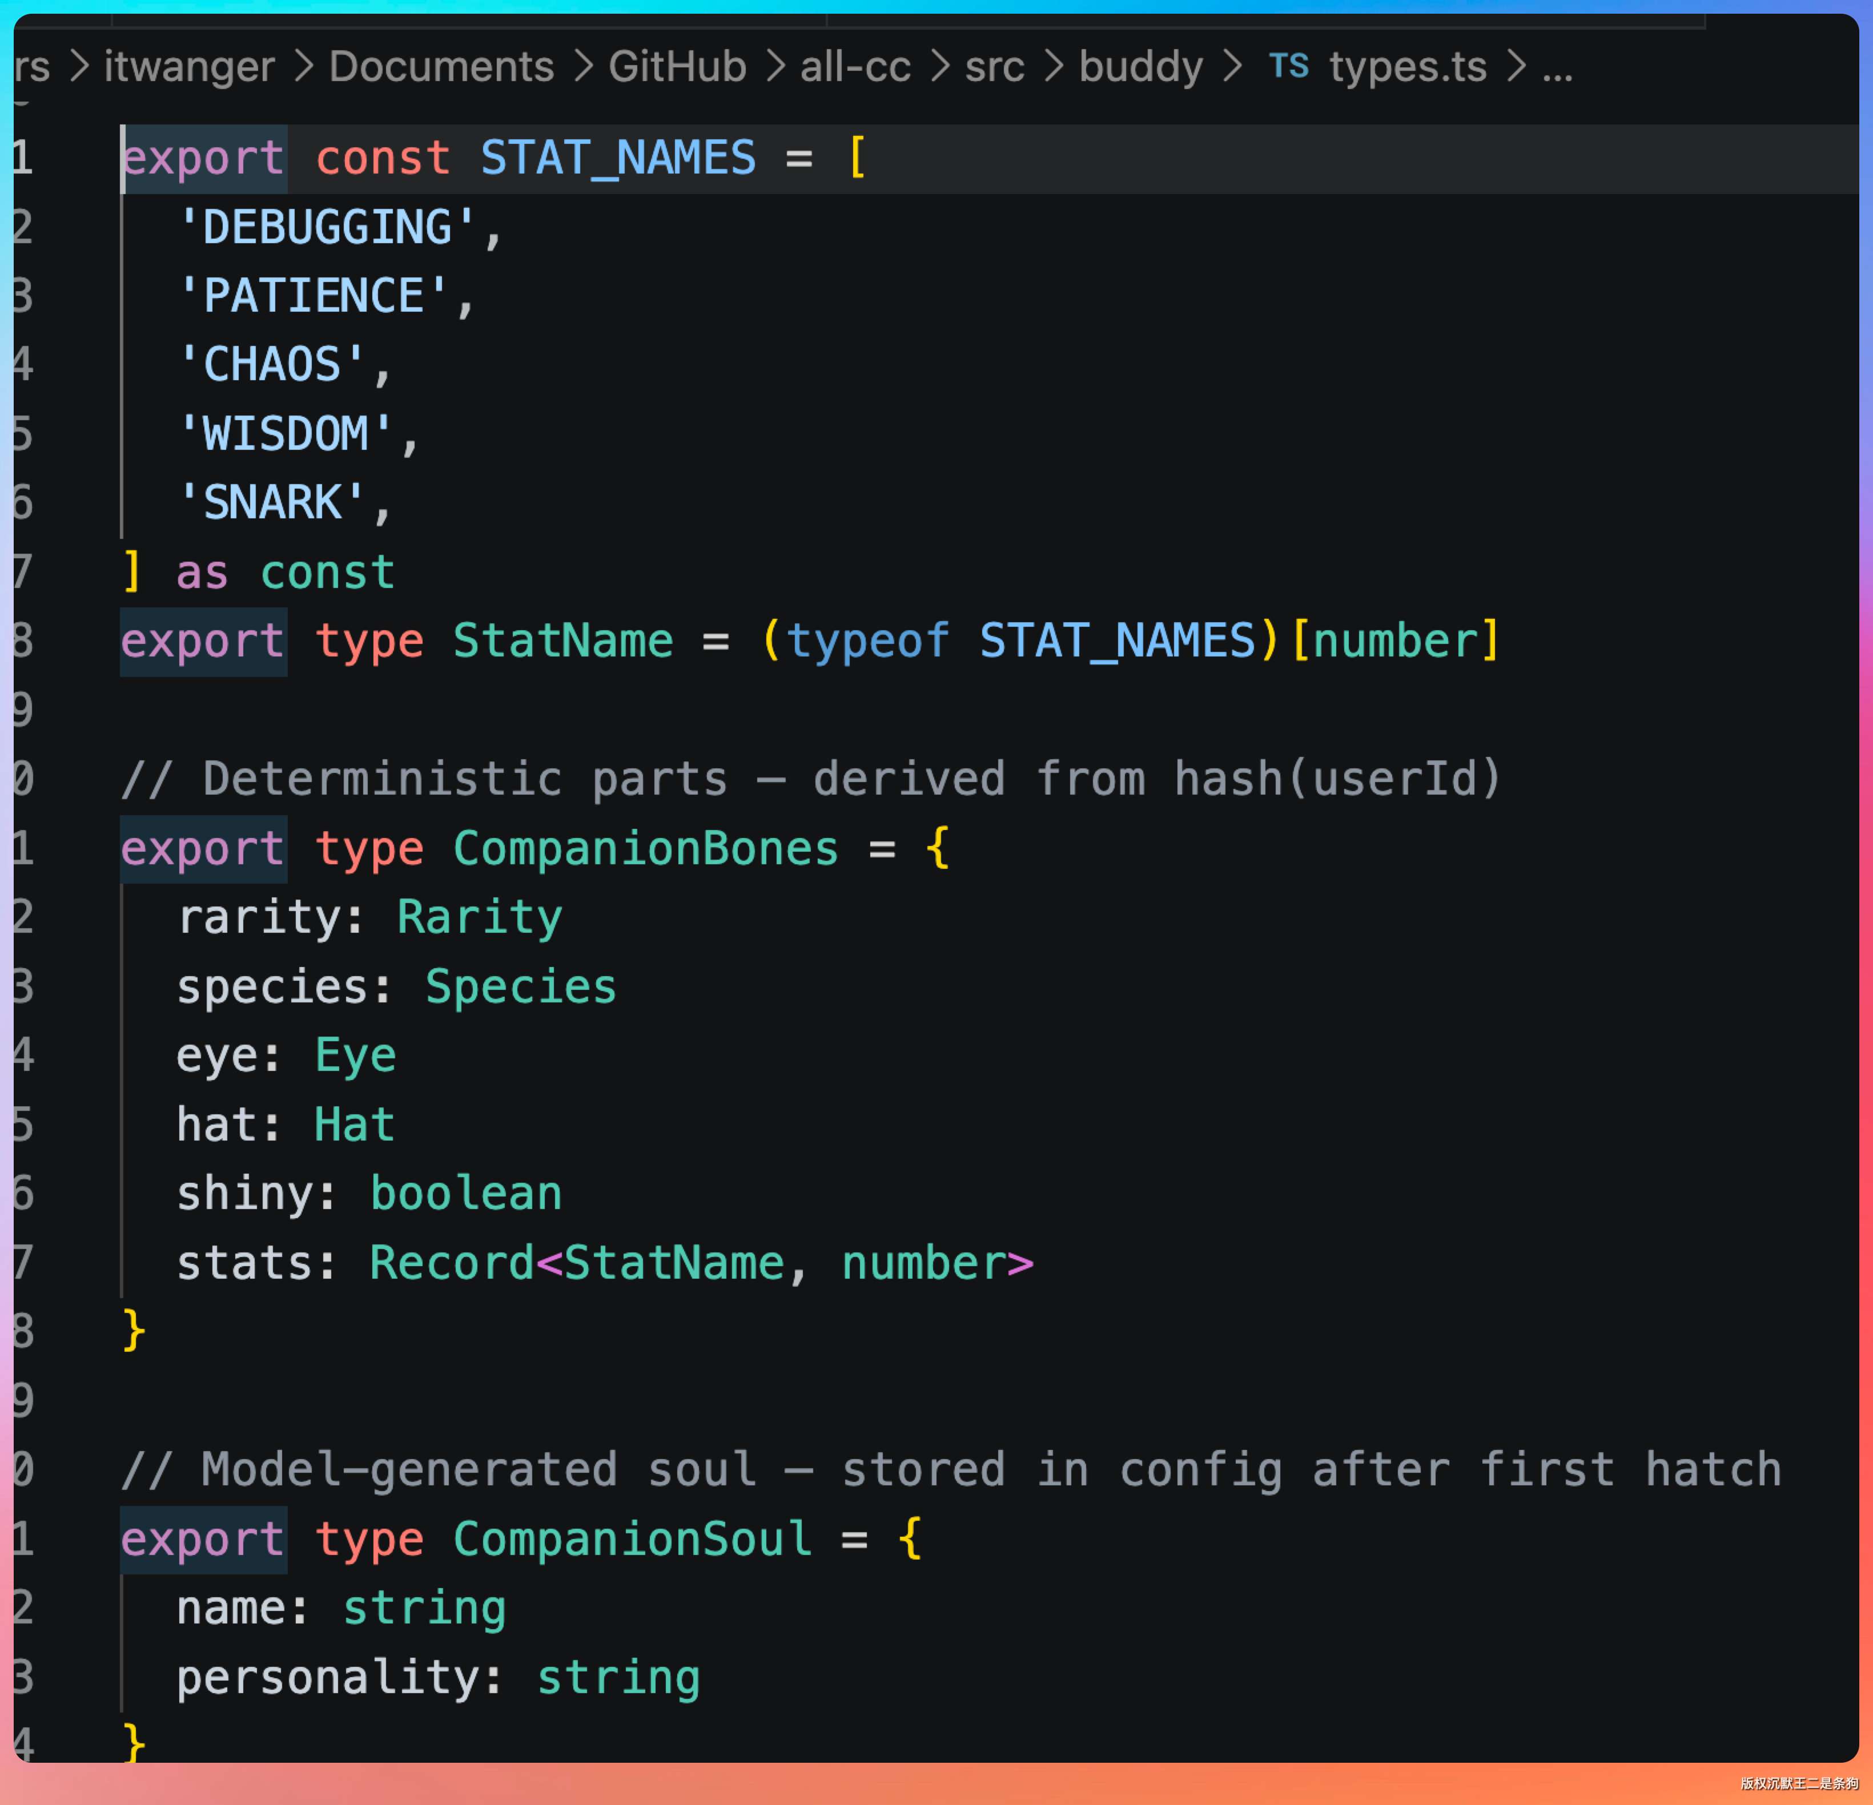Click the Rarity type reference

click(x=479, y=917)
